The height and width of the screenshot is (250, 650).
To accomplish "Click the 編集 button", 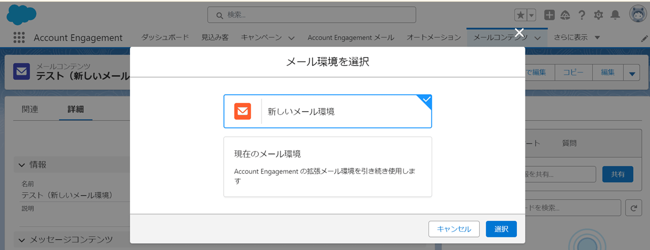I will [x=608, y=73].
